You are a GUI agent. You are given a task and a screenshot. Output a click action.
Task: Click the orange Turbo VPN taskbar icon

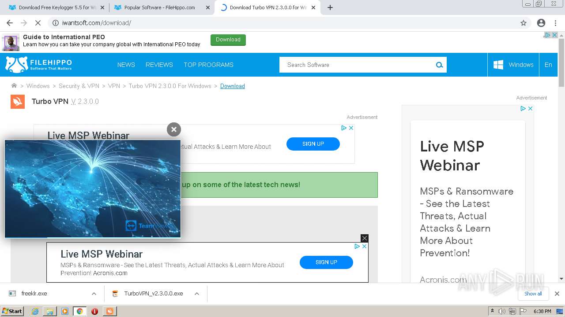point(109,311)
